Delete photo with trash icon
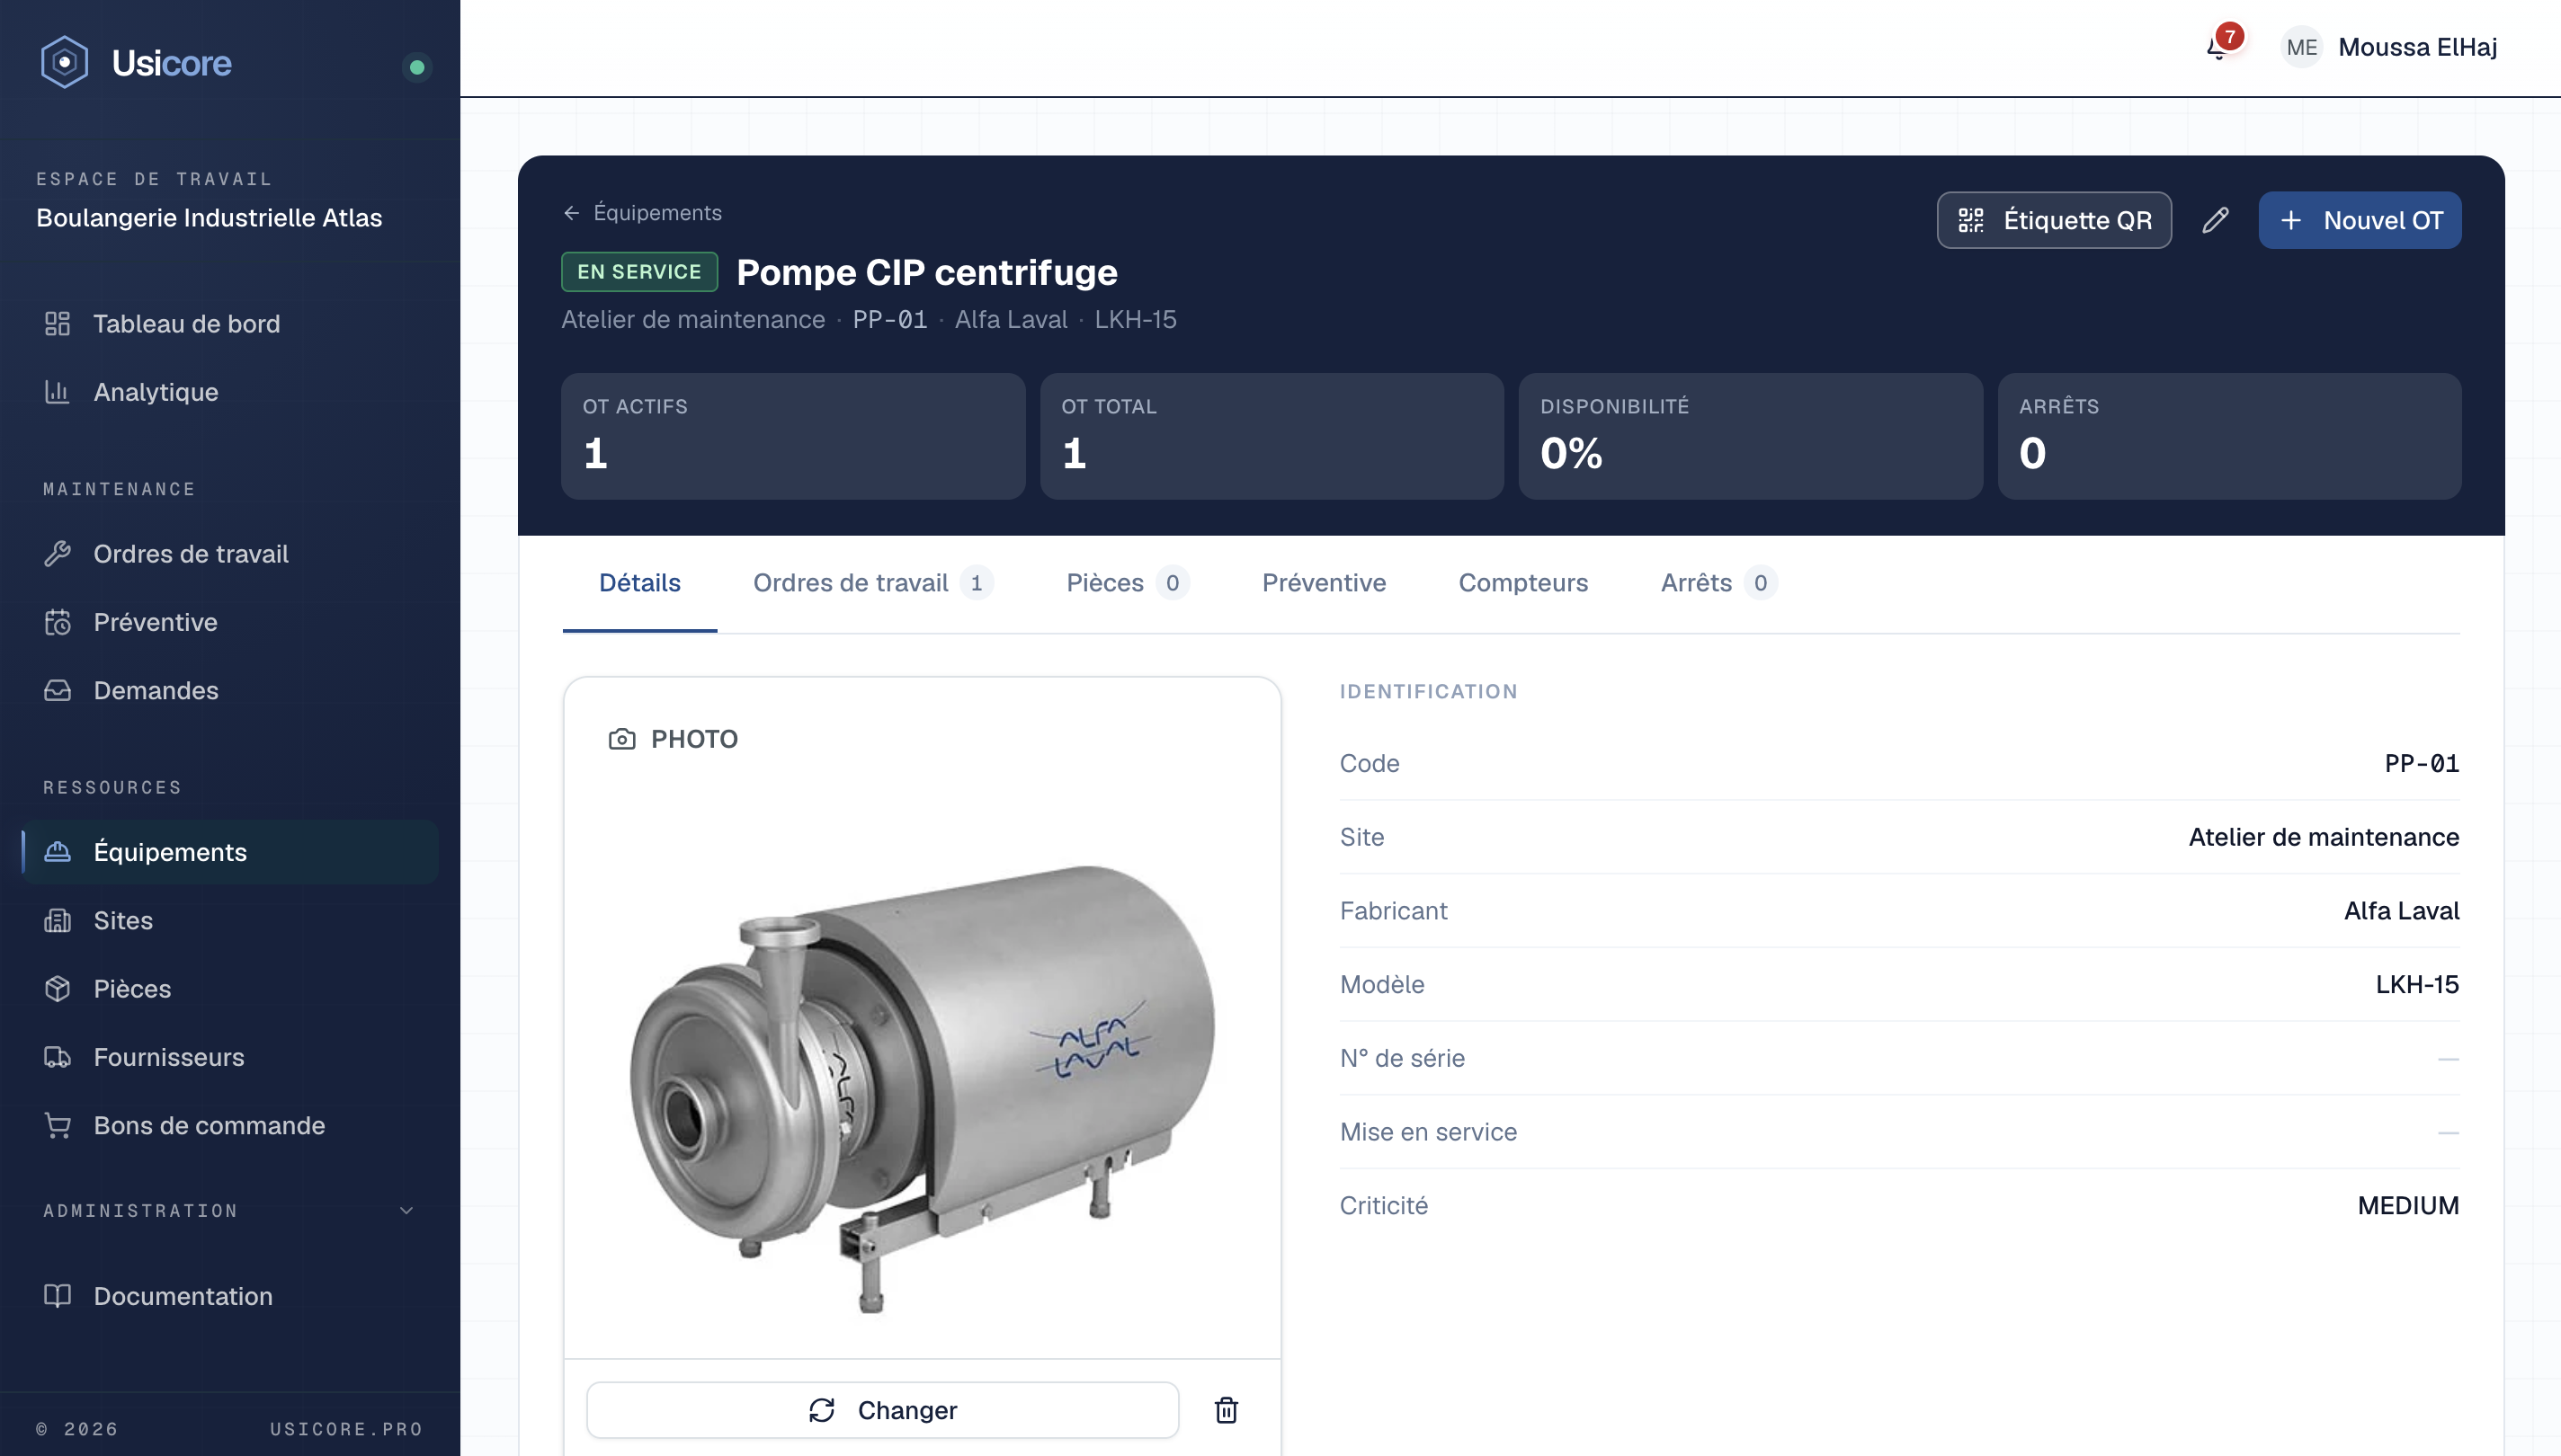This screenshot has height=1456, width=2561. coord(1227,1410)
